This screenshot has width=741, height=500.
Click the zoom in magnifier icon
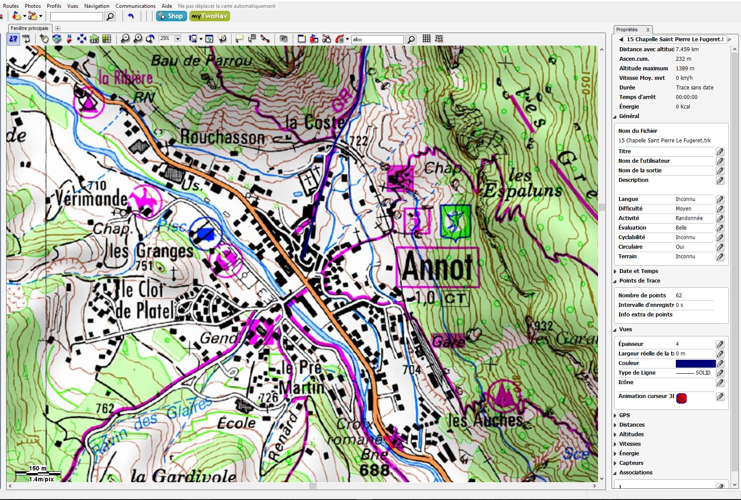pos(137,39)
